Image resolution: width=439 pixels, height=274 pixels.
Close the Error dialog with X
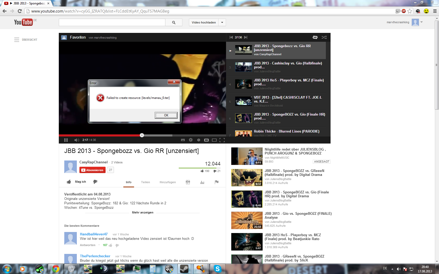(x=174, y=82)
